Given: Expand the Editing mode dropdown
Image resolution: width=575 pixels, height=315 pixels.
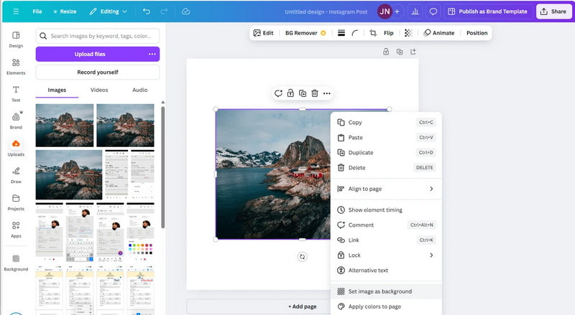Looking at the screenshot, I should [108, 11].
